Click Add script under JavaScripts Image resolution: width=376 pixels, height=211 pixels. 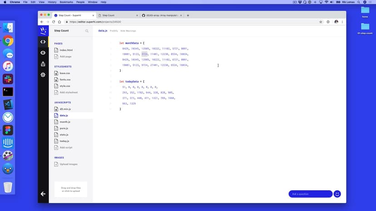(66, 147)
